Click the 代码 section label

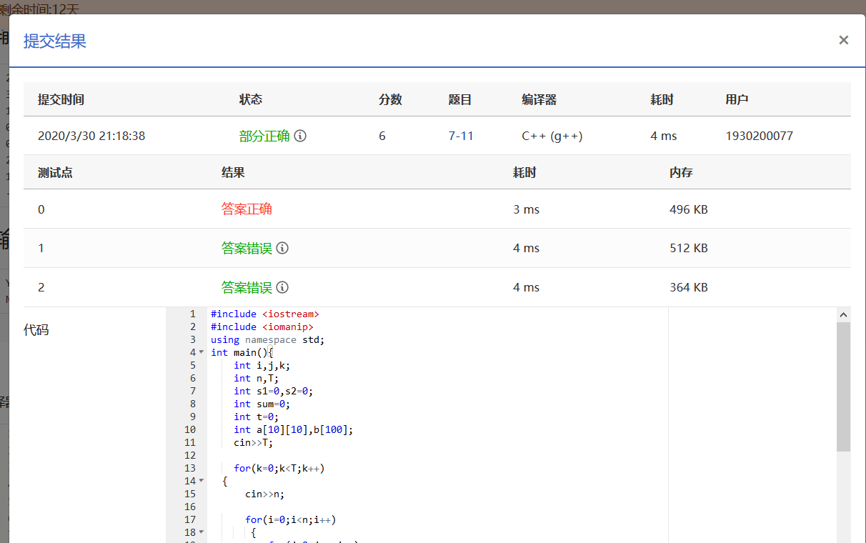click(36, 329)
